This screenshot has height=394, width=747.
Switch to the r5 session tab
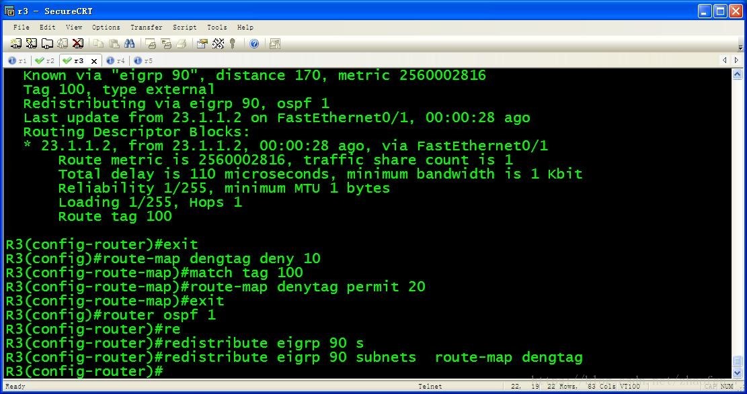point(143,60)
